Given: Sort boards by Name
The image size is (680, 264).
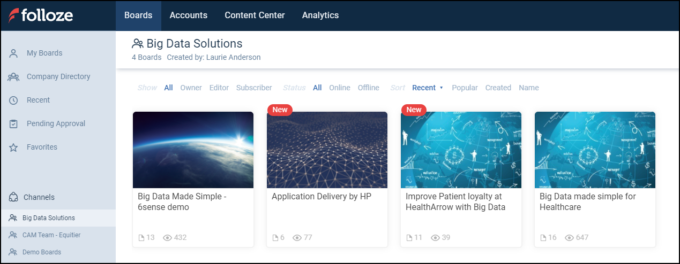Looking at the screenshot, I should point(528,88).
